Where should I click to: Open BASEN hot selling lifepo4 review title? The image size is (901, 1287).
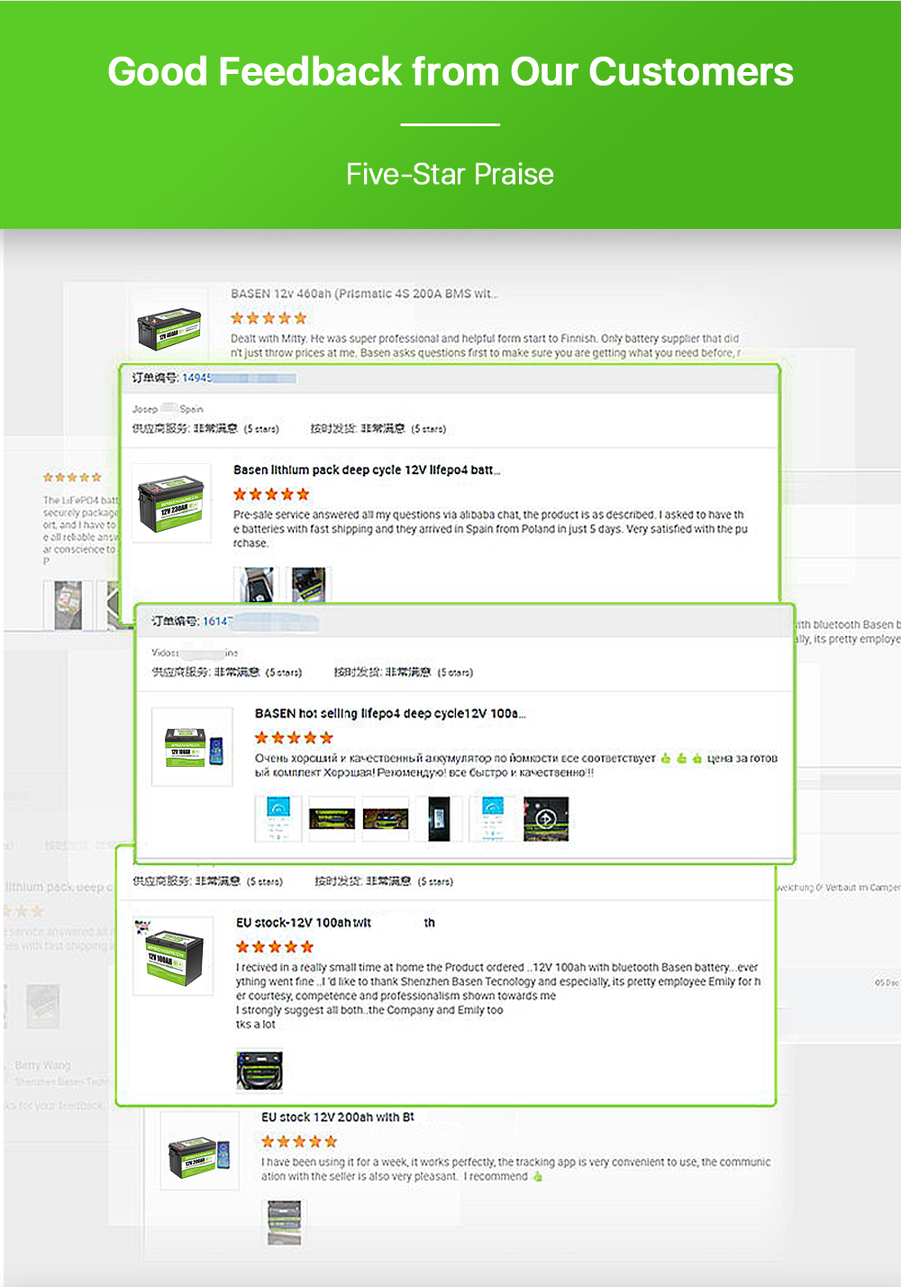[389, 713]
